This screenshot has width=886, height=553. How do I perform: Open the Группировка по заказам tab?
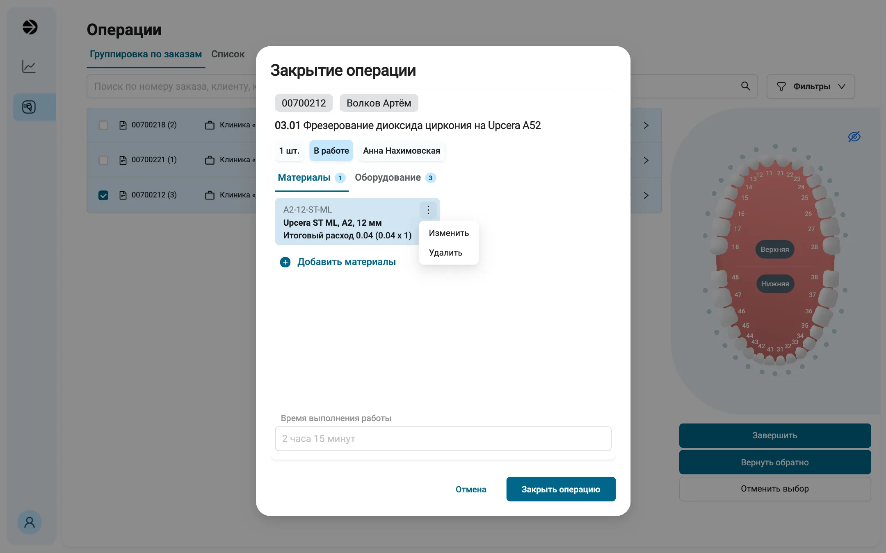(x=146, y=54)
